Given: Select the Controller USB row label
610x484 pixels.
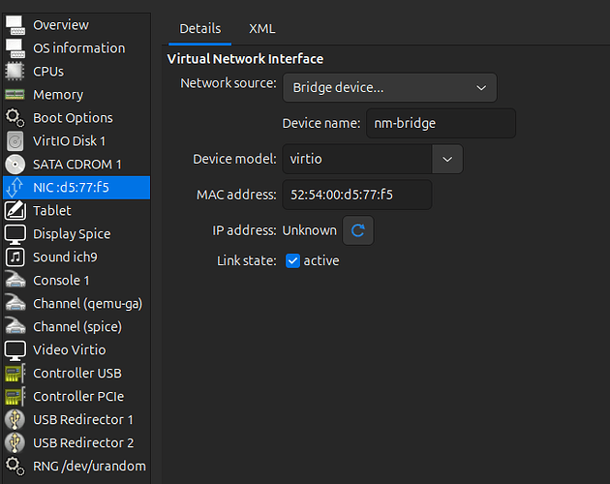Looking at the screenshot, I should coord(77,373).
